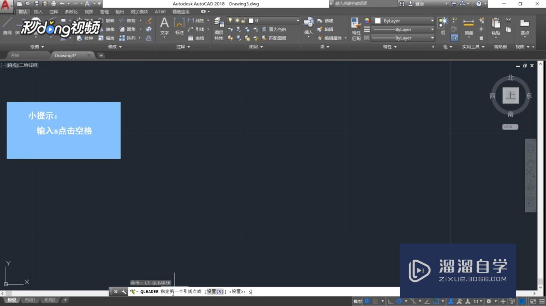
Task: Toggle the 模型 model space button in status bar
Action: [x=358, y=301]
